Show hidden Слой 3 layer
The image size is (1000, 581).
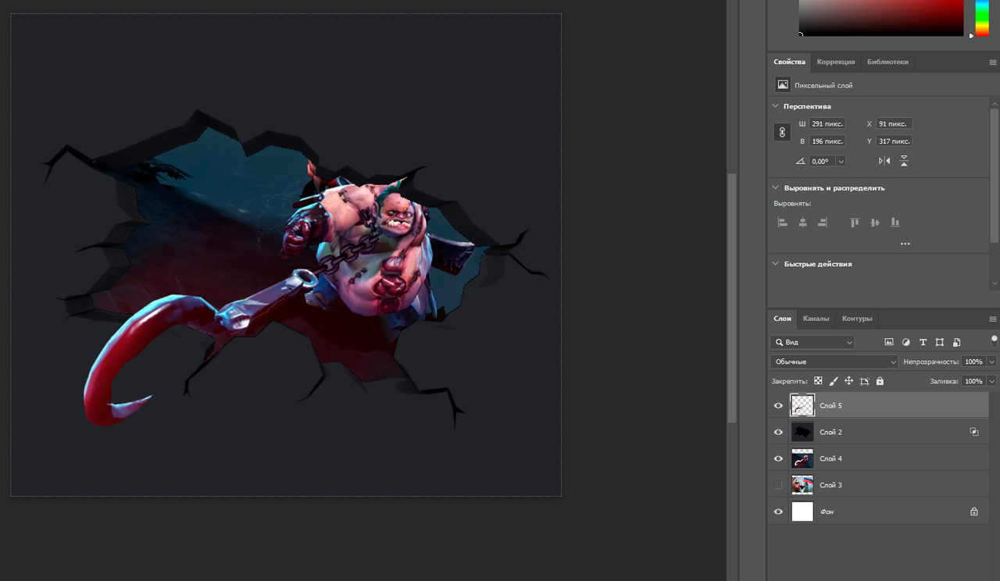click(x=778, y=485)
